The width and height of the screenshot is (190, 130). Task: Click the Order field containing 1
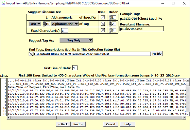(x=114, y=18)
